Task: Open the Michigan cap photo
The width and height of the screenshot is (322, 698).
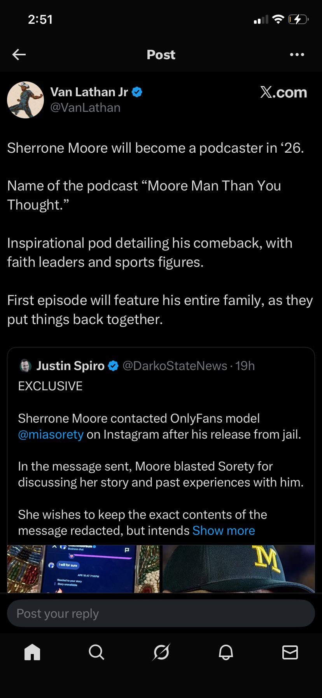Action: tap(238, 569)
